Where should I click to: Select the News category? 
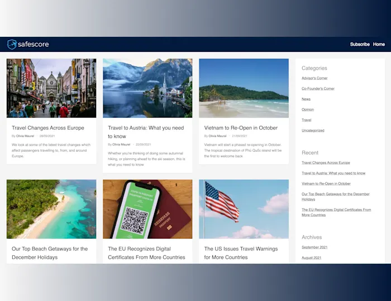306,99
